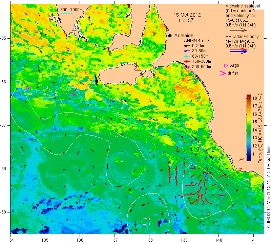Viewport: 271px width, 244px height.
Task: Click the 11 degree label on color bar
Action: [255, 154]
